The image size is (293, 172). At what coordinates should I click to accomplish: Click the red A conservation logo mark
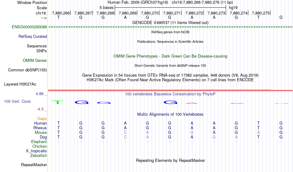click(192, 103)
